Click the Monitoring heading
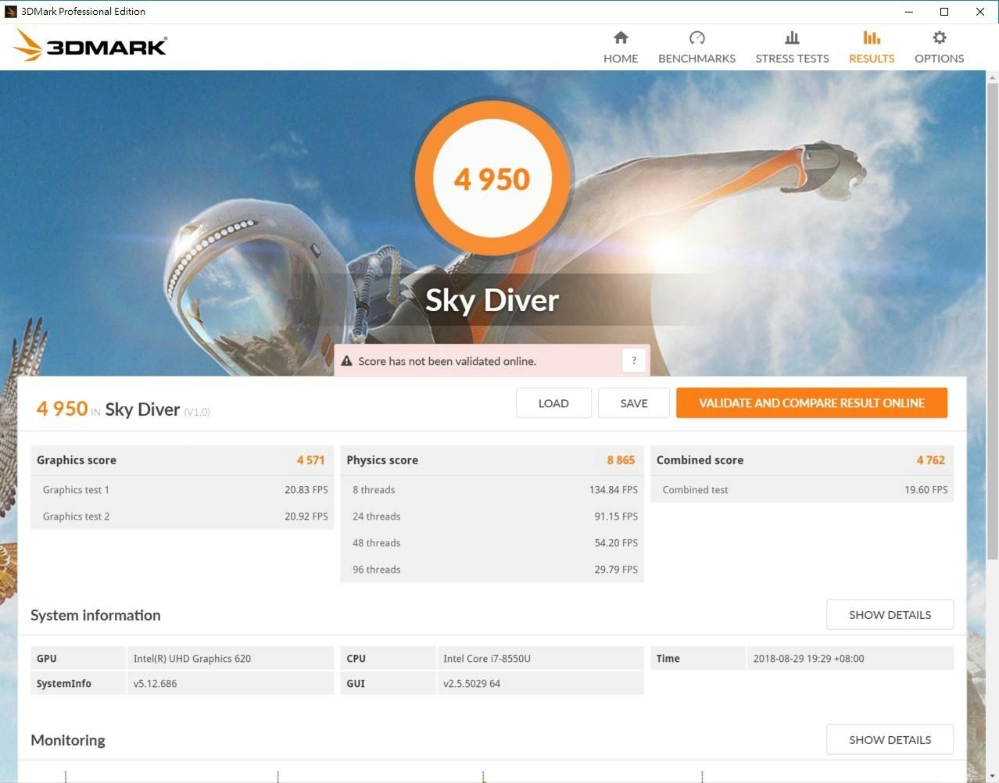This screenshot has height=783, width=999. (x=68, y=740)
